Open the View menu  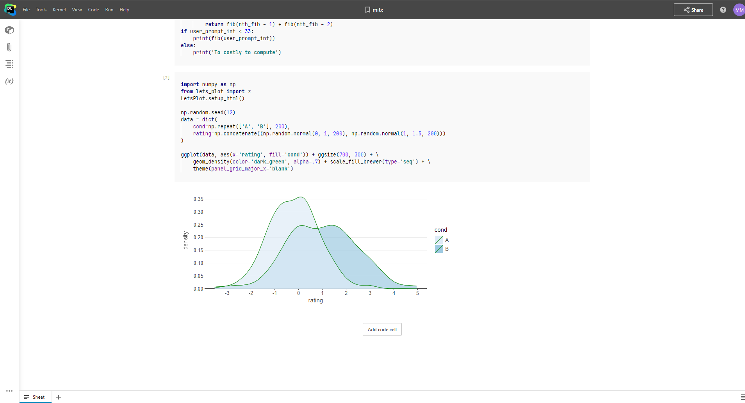[x=77, y=10]
